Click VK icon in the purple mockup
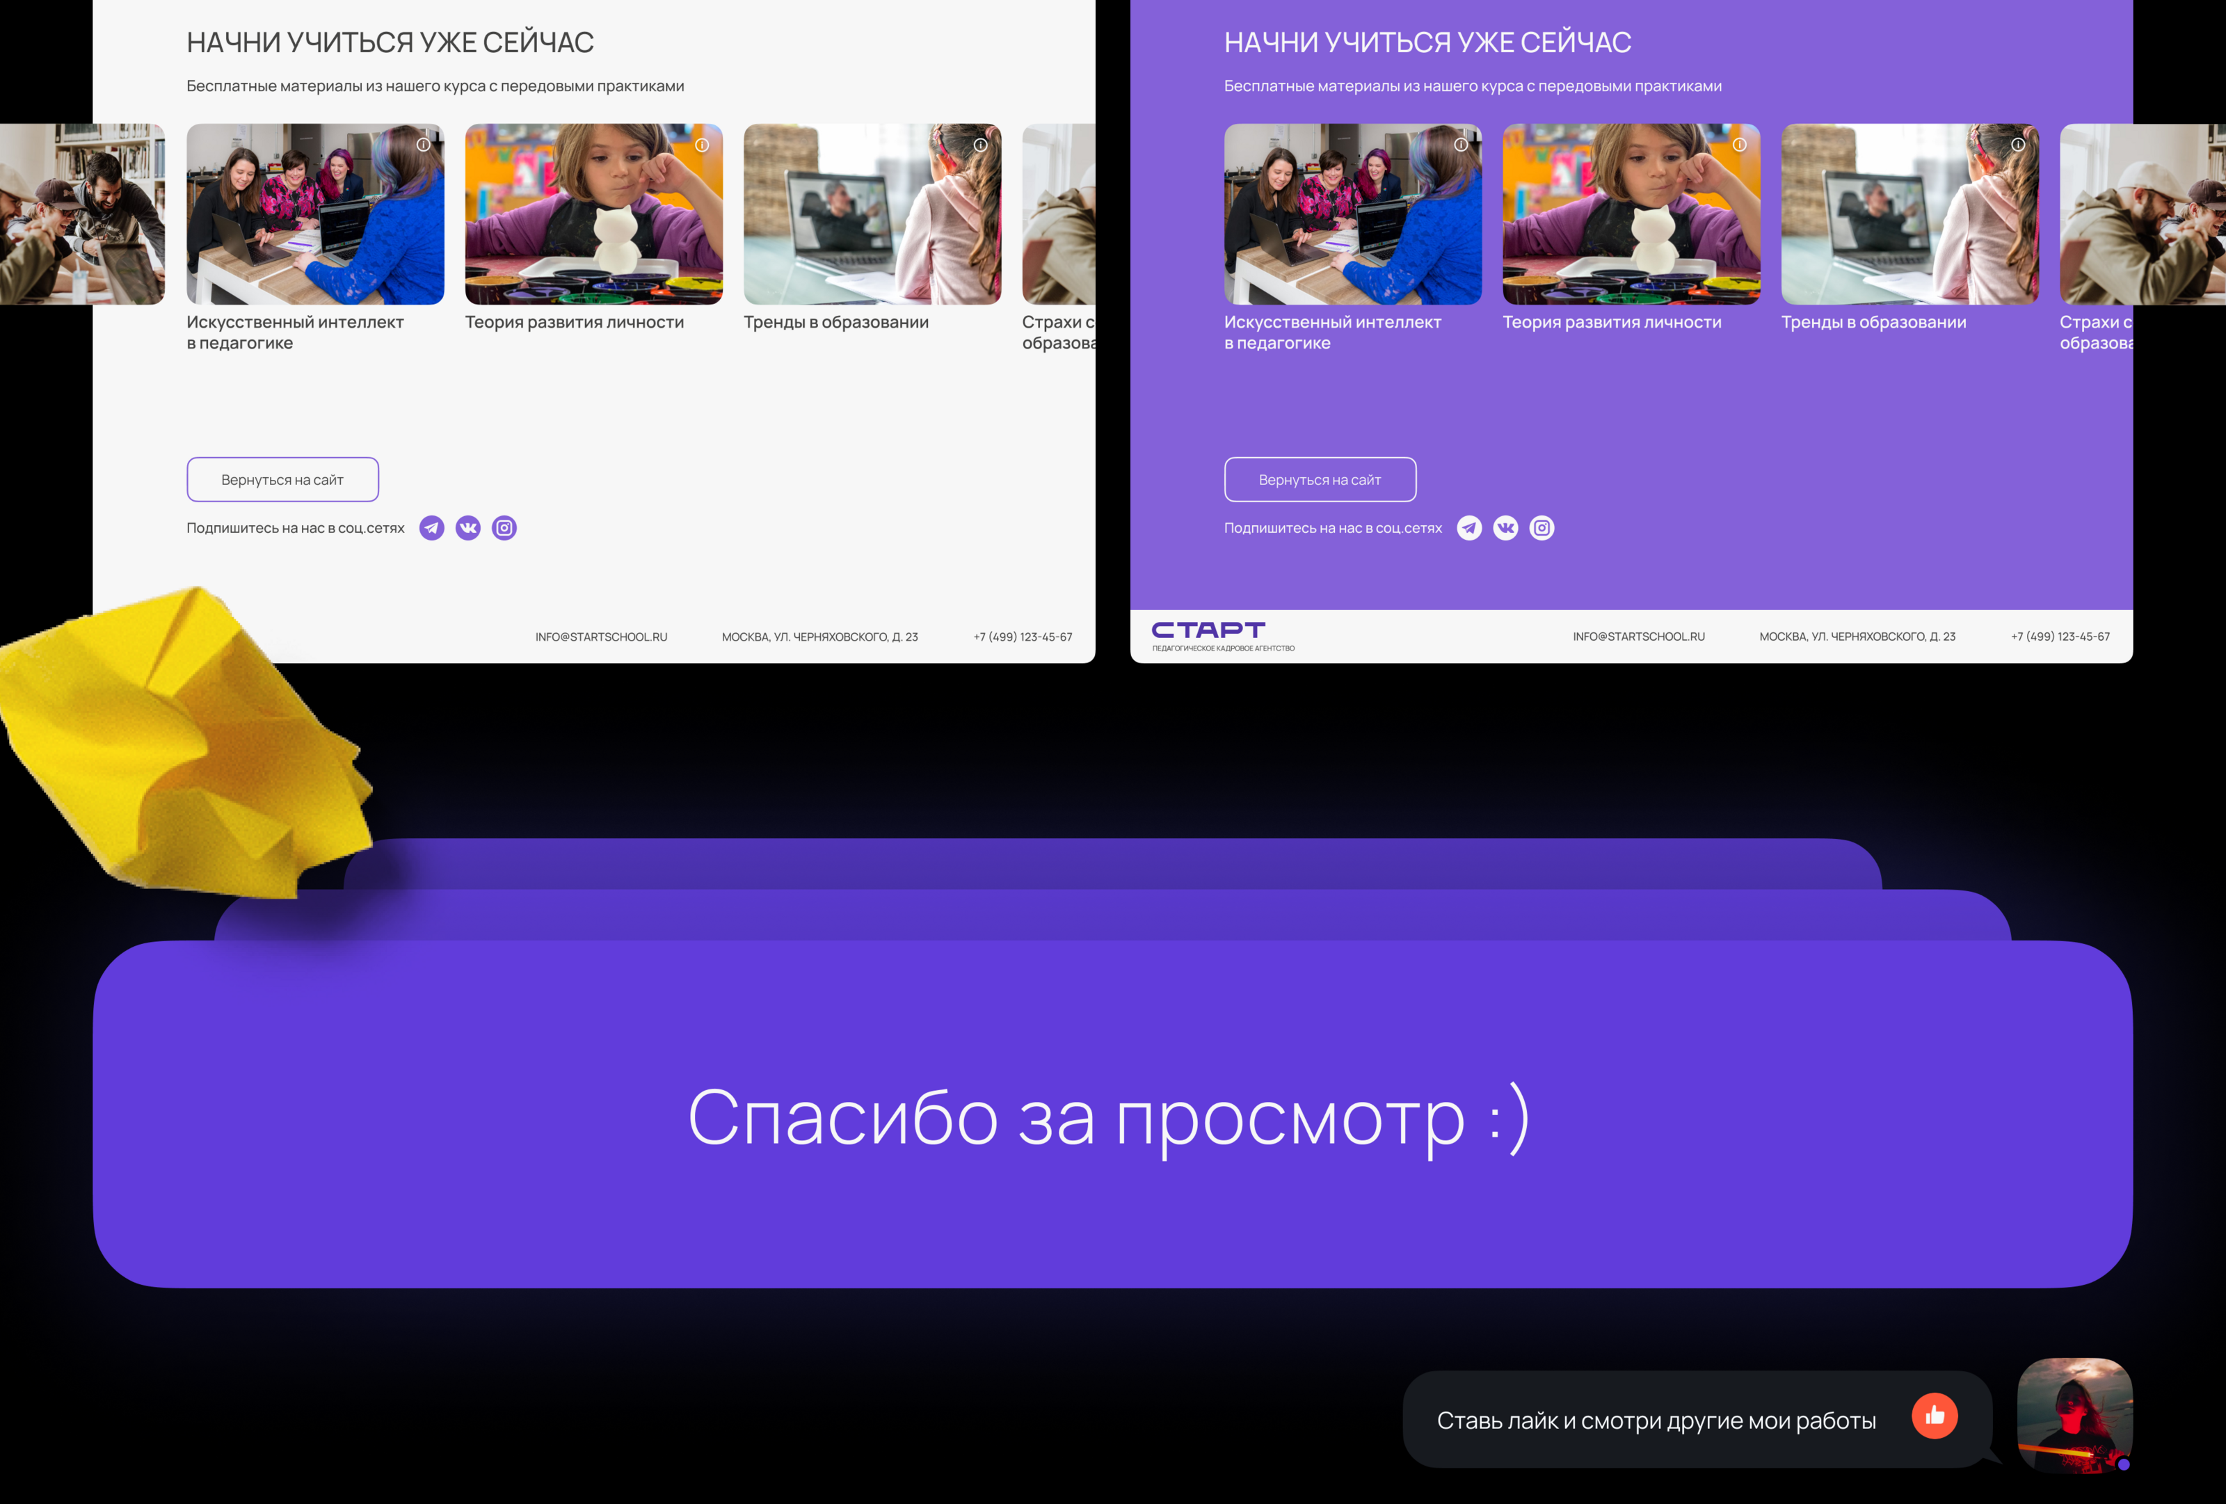Image resolution: width=2226 pixels, height=1504 pixels. click(x=1506, y=528)
